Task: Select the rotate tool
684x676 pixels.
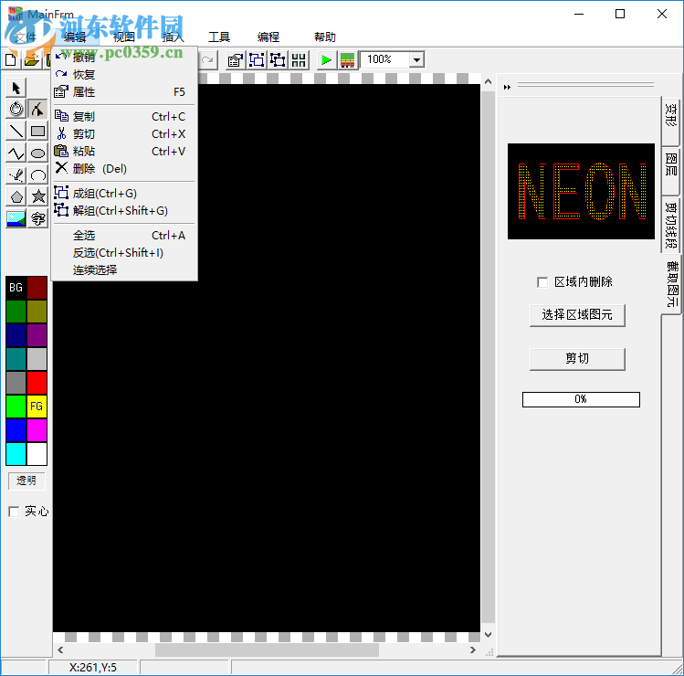Action: pos(16,109)
